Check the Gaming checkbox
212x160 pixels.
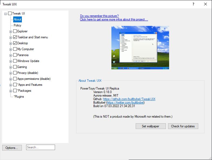(15, 67)
